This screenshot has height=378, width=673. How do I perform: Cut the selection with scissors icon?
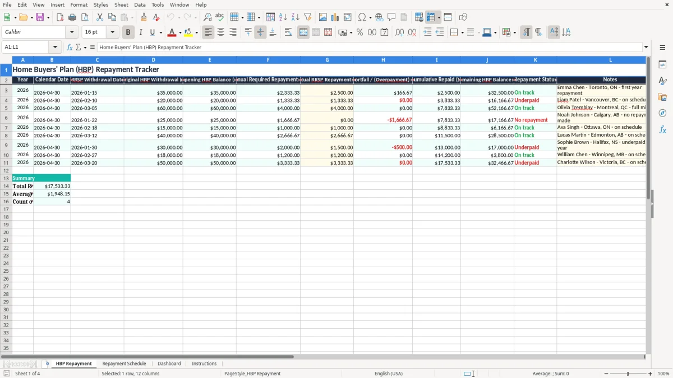[x=100, y=17]
